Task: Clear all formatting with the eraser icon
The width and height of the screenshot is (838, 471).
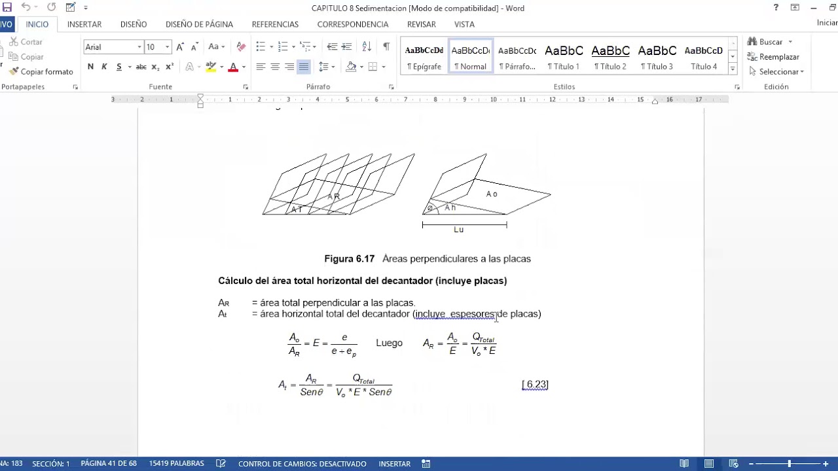Action: (241, 47)
